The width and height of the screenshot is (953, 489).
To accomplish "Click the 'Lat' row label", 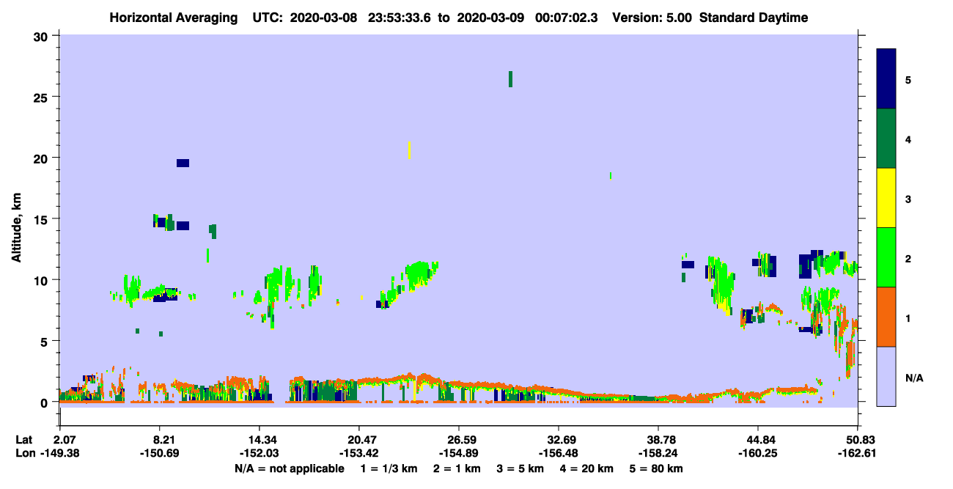I will click(x=24, y=440).
